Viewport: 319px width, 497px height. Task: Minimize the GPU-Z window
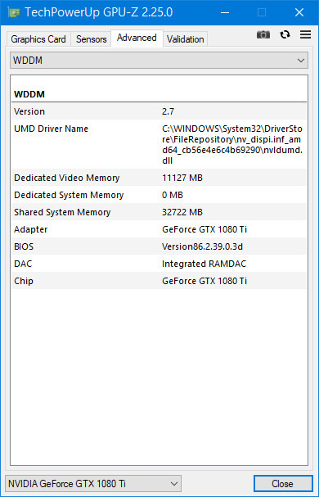pos(225,12)
